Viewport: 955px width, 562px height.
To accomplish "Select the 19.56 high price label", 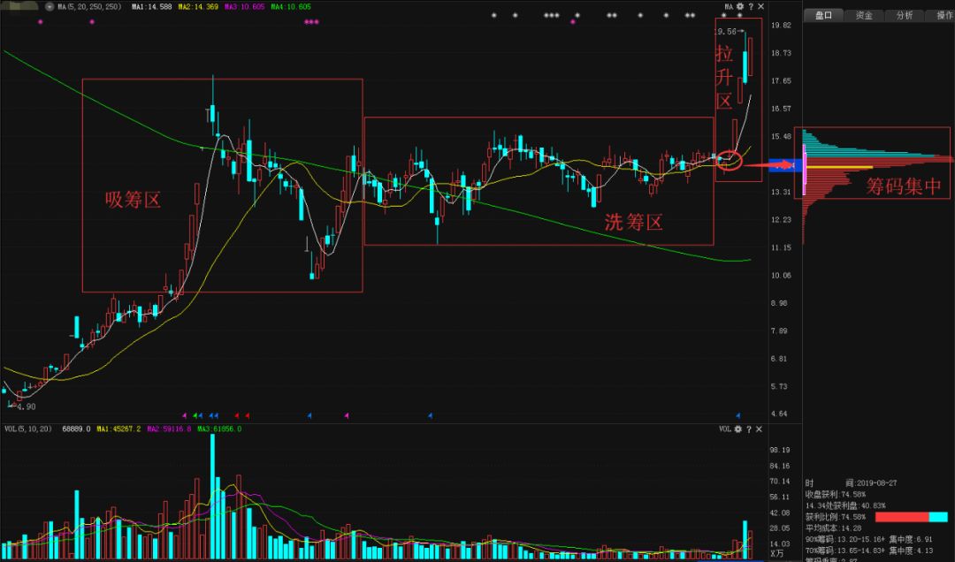I will (x=725, y=32).
